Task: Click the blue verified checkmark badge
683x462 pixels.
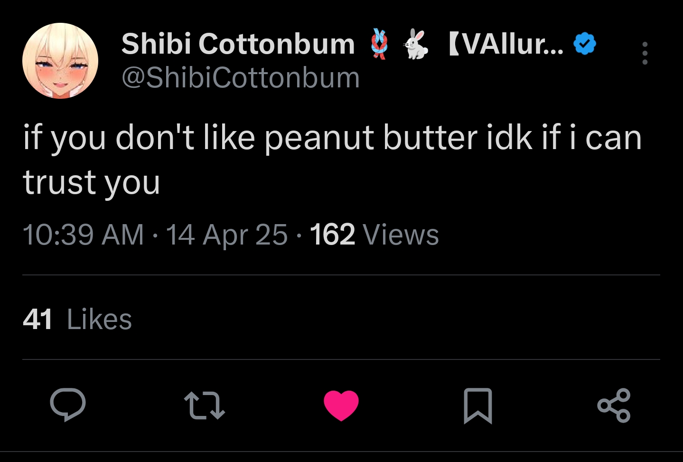Action: coord(585,44)
